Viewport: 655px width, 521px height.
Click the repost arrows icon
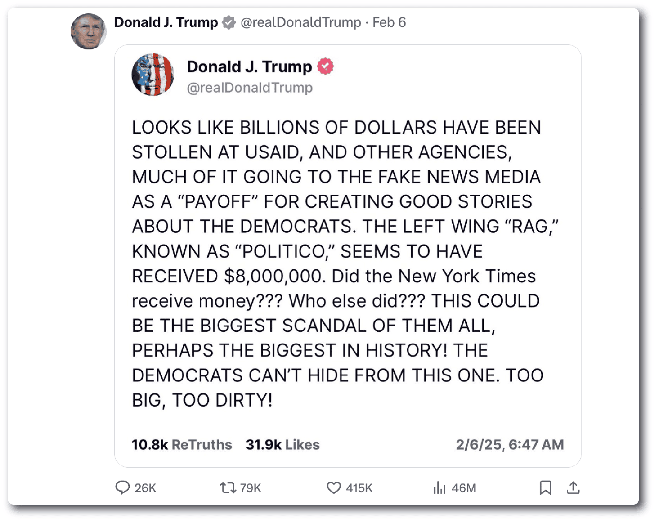(x=228, y=487)
